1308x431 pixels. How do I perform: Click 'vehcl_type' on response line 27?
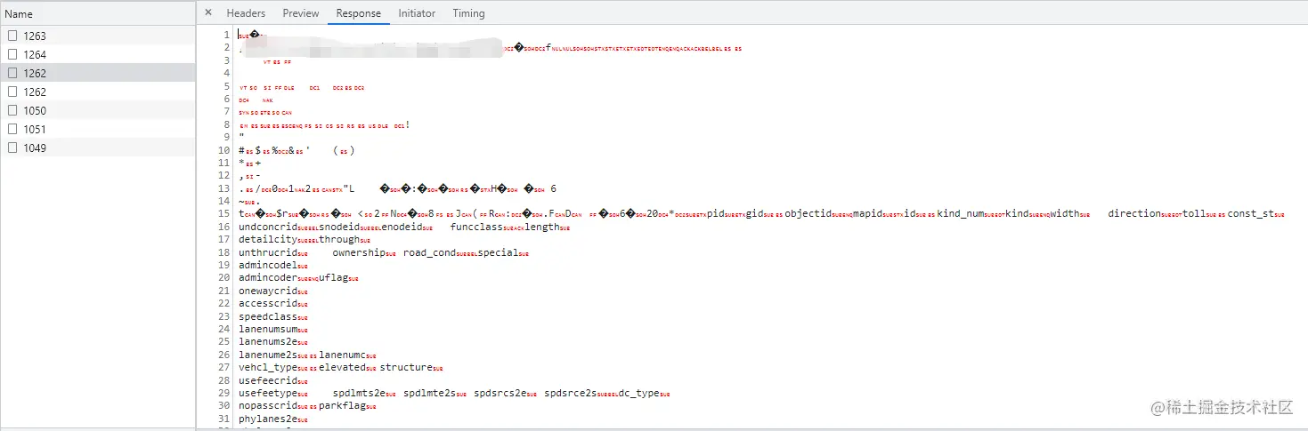[268, 367]
